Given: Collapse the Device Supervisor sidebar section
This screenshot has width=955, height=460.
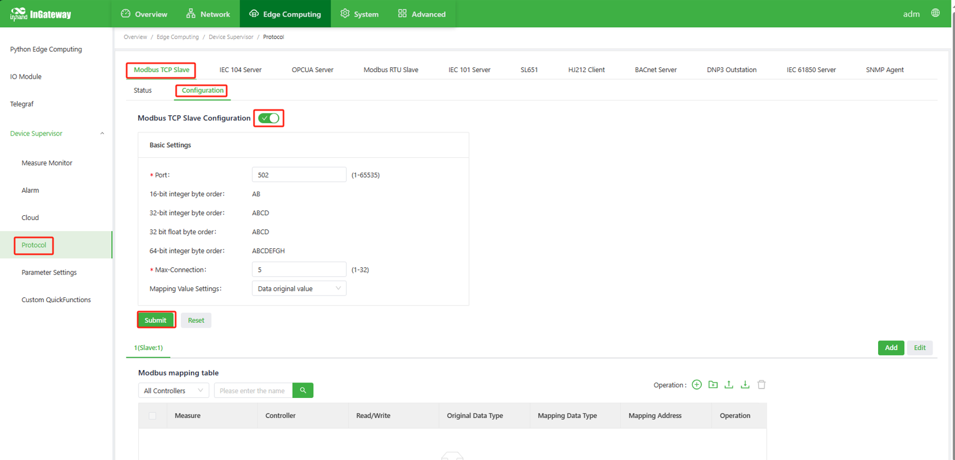Looking at the screenshot, I should coord(102,134).
